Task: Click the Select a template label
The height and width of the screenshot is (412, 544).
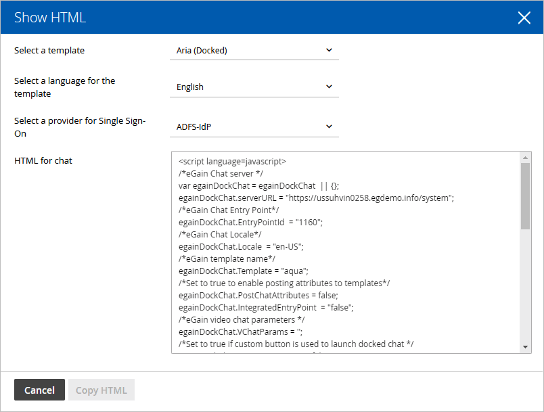Action: click(49, 51)
